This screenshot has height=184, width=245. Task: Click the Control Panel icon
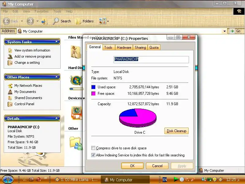coord(10,104)
